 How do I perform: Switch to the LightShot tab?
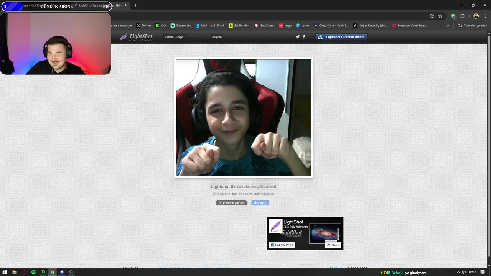(x=100, y=5)
